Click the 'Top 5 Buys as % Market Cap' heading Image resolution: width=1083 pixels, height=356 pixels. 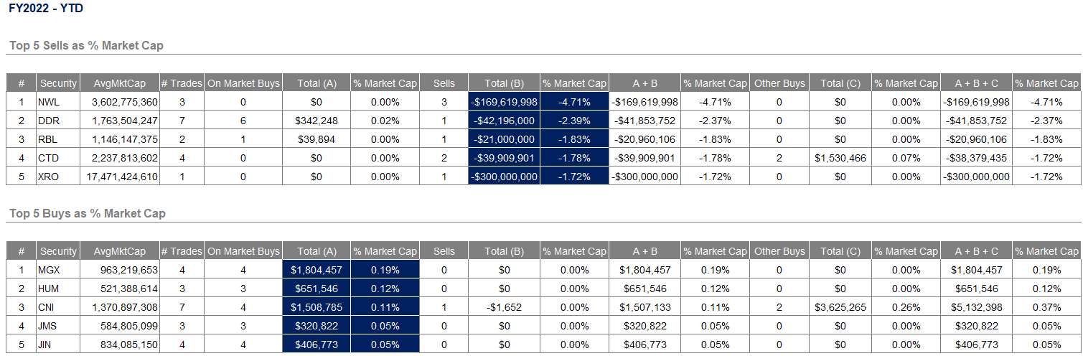tap(87, 214)
